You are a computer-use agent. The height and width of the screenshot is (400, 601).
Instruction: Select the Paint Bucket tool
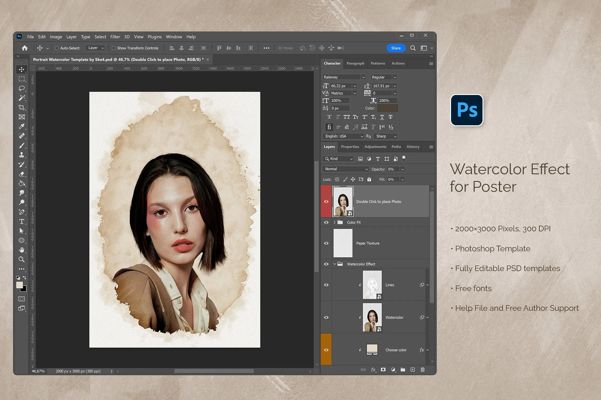pos(22,183)
